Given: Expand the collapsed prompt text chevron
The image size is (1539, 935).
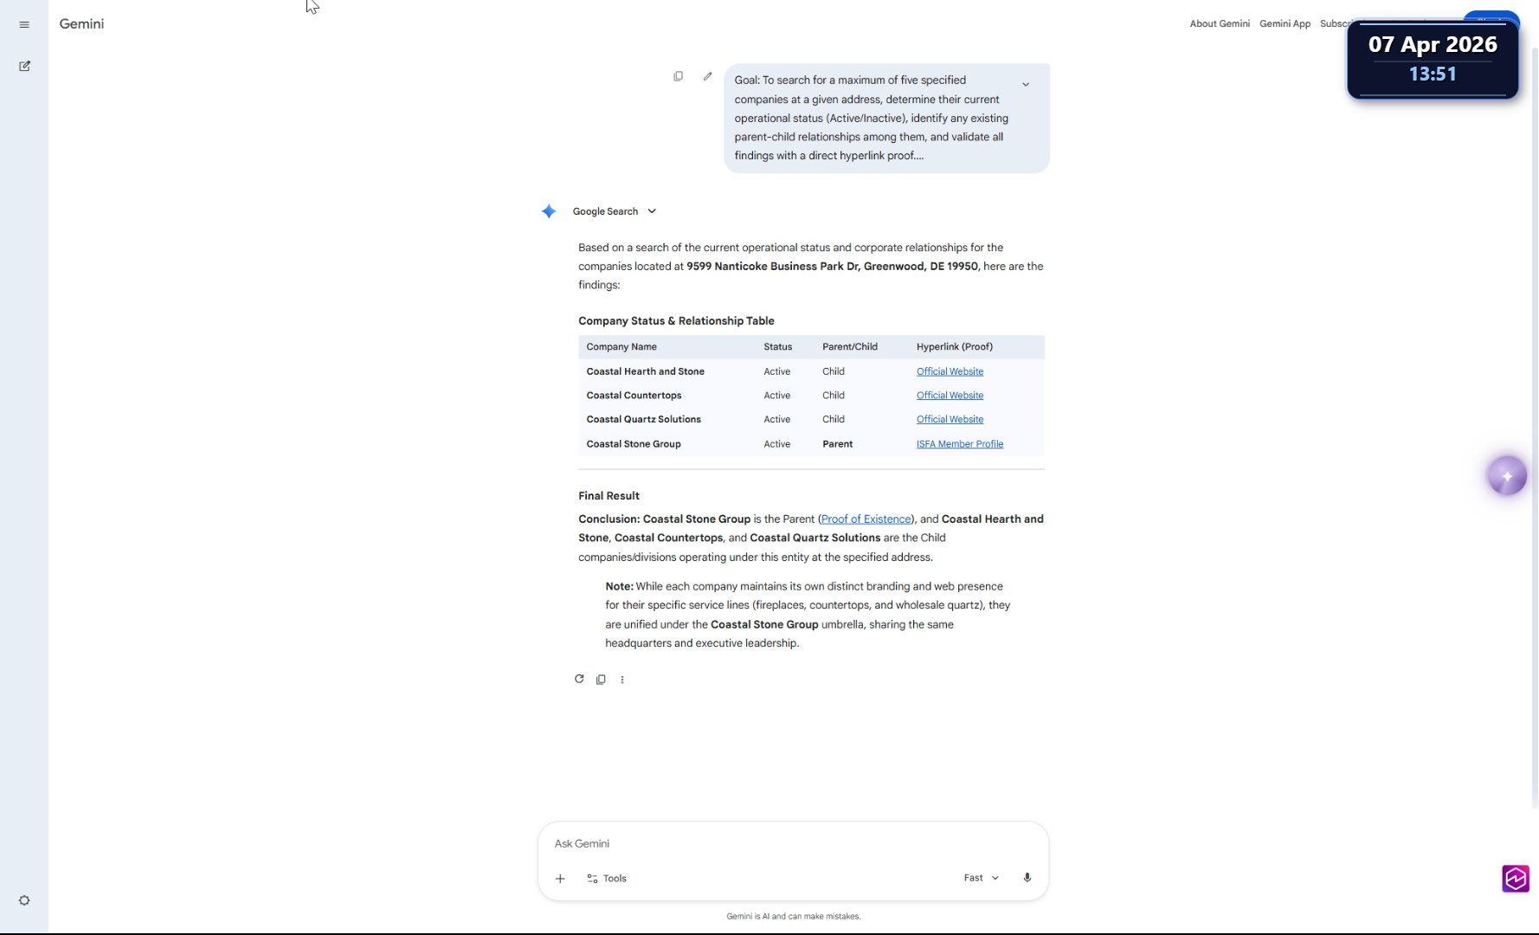Looking at the screenshot, I should coord(1026,85).
